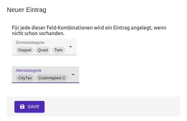Image resolution: width=187 pixels, height=121 pixels.
Task: Select the Clubmitglied C chip
Action: point(52,78)
